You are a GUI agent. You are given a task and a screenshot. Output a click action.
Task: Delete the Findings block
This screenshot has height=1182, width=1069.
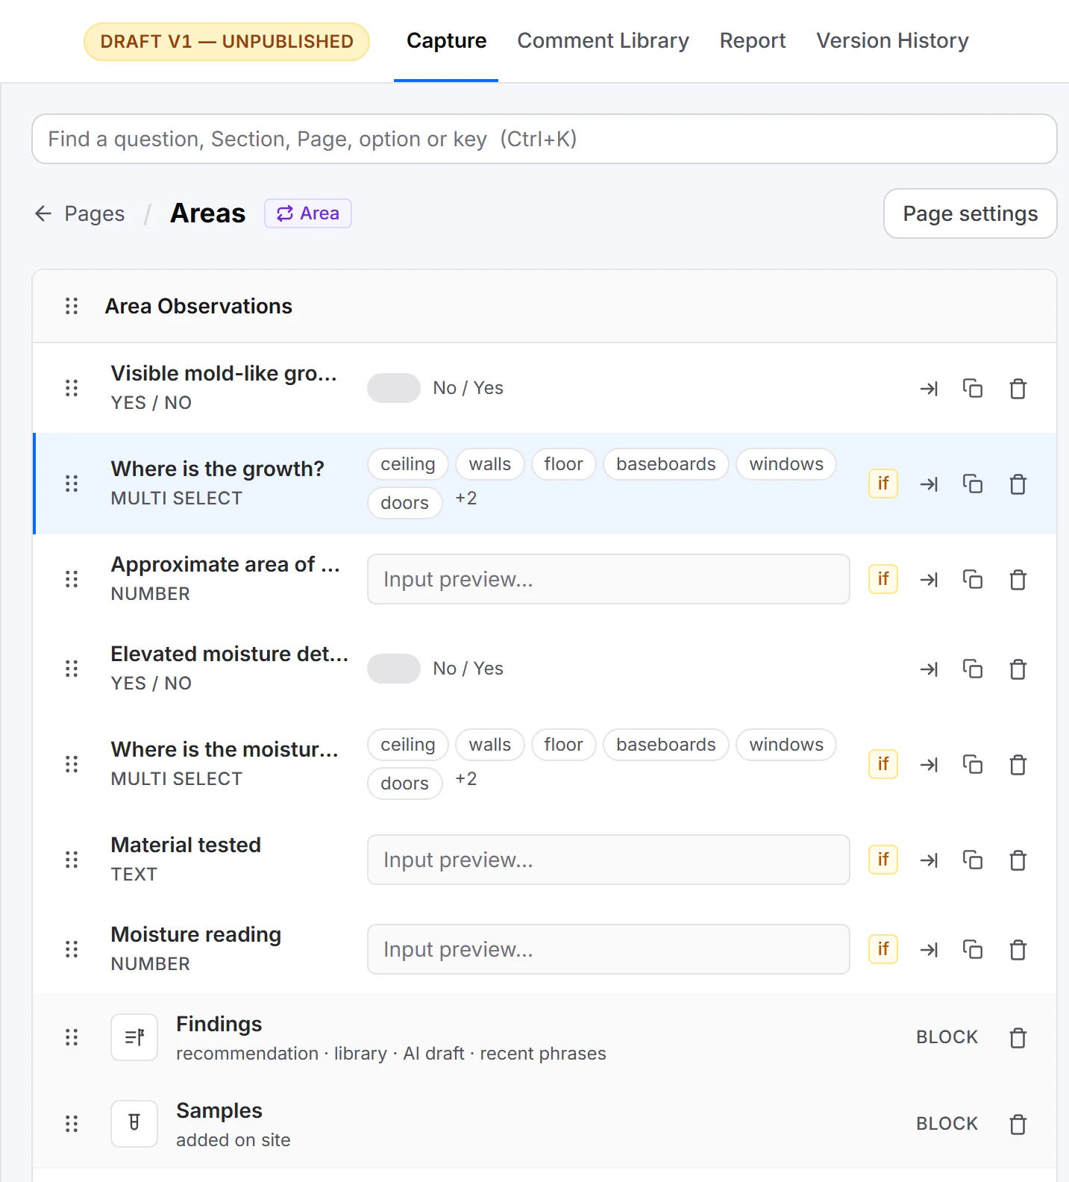[x=1018, y=1038]
